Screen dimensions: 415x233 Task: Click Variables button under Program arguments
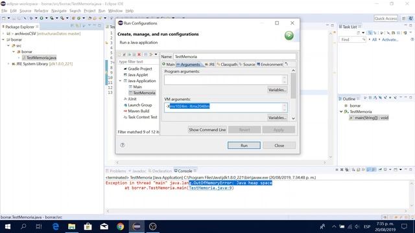(277, 90)
